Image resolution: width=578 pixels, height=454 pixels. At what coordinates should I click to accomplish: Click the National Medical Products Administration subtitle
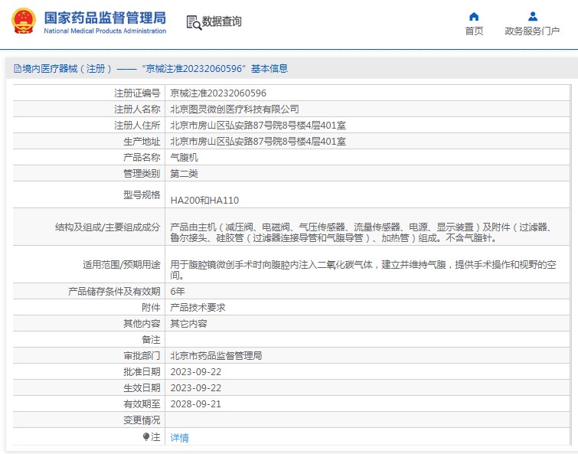click(105, 31)
